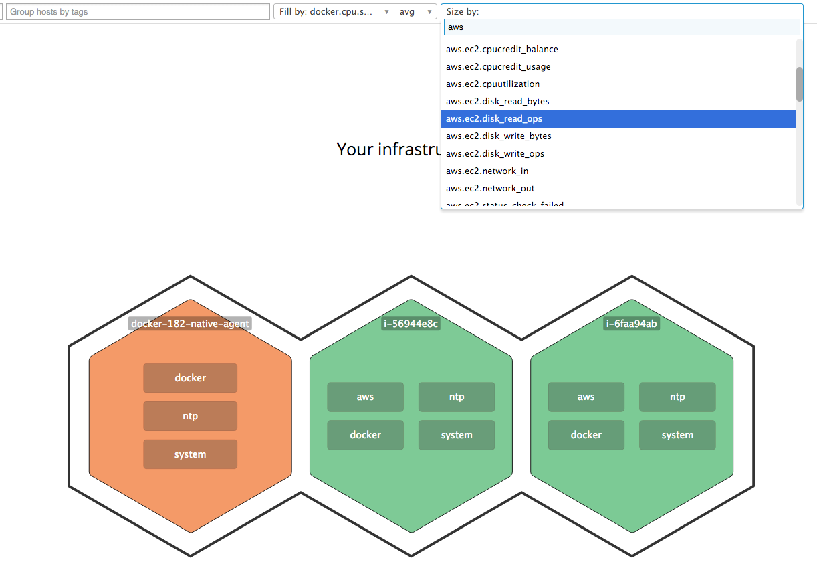Open the Fill by docker.cpu dropdown
The width and height of the screenshot is (817, 576).
coord(334,12)
